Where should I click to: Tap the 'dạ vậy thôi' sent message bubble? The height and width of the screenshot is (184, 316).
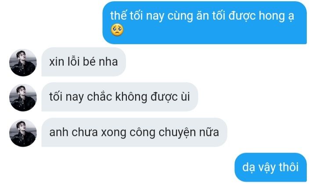[x=271, y=167]
